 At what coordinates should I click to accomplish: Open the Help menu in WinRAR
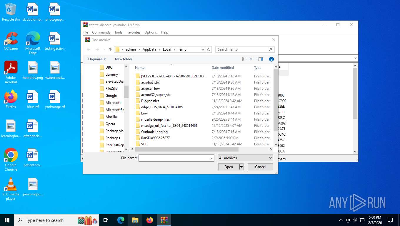click(164, 32)
